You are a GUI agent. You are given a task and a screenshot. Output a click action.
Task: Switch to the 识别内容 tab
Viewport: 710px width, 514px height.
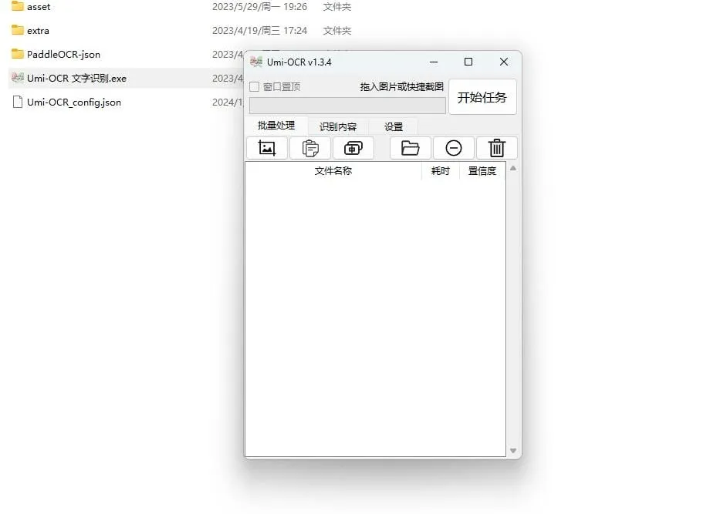338,126
